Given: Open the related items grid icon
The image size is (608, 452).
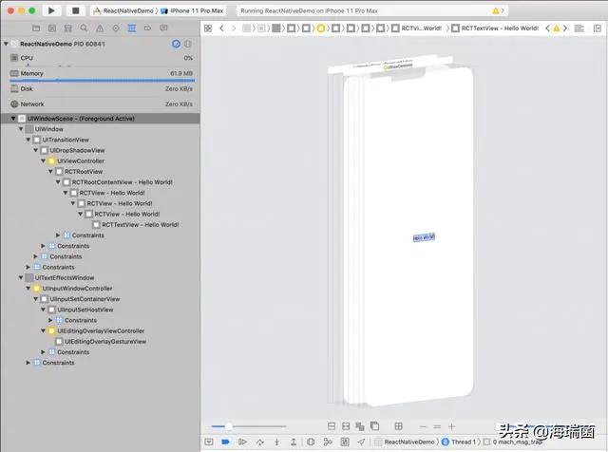Looking at the screenshot, I should coord(208,28).
